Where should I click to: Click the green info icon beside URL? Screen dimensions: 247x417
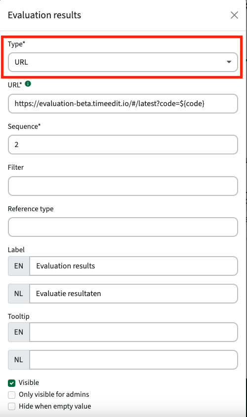point(28,84)
